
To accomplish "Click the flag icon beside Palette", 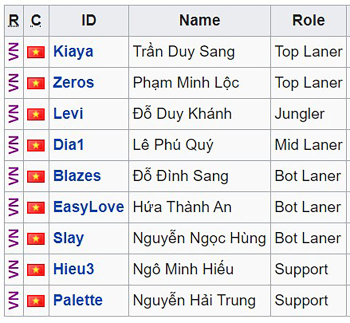I will click(x=35, y=300).
